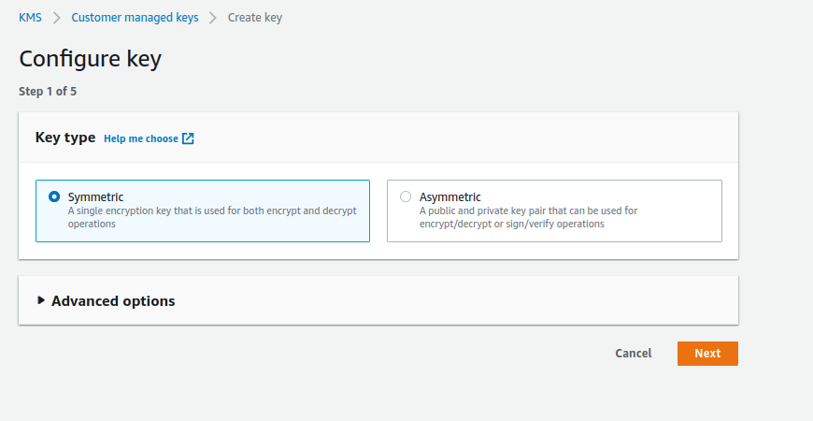
Task: Expand the Advanced options disclosure triangle
Action: [x=41, y=300]
